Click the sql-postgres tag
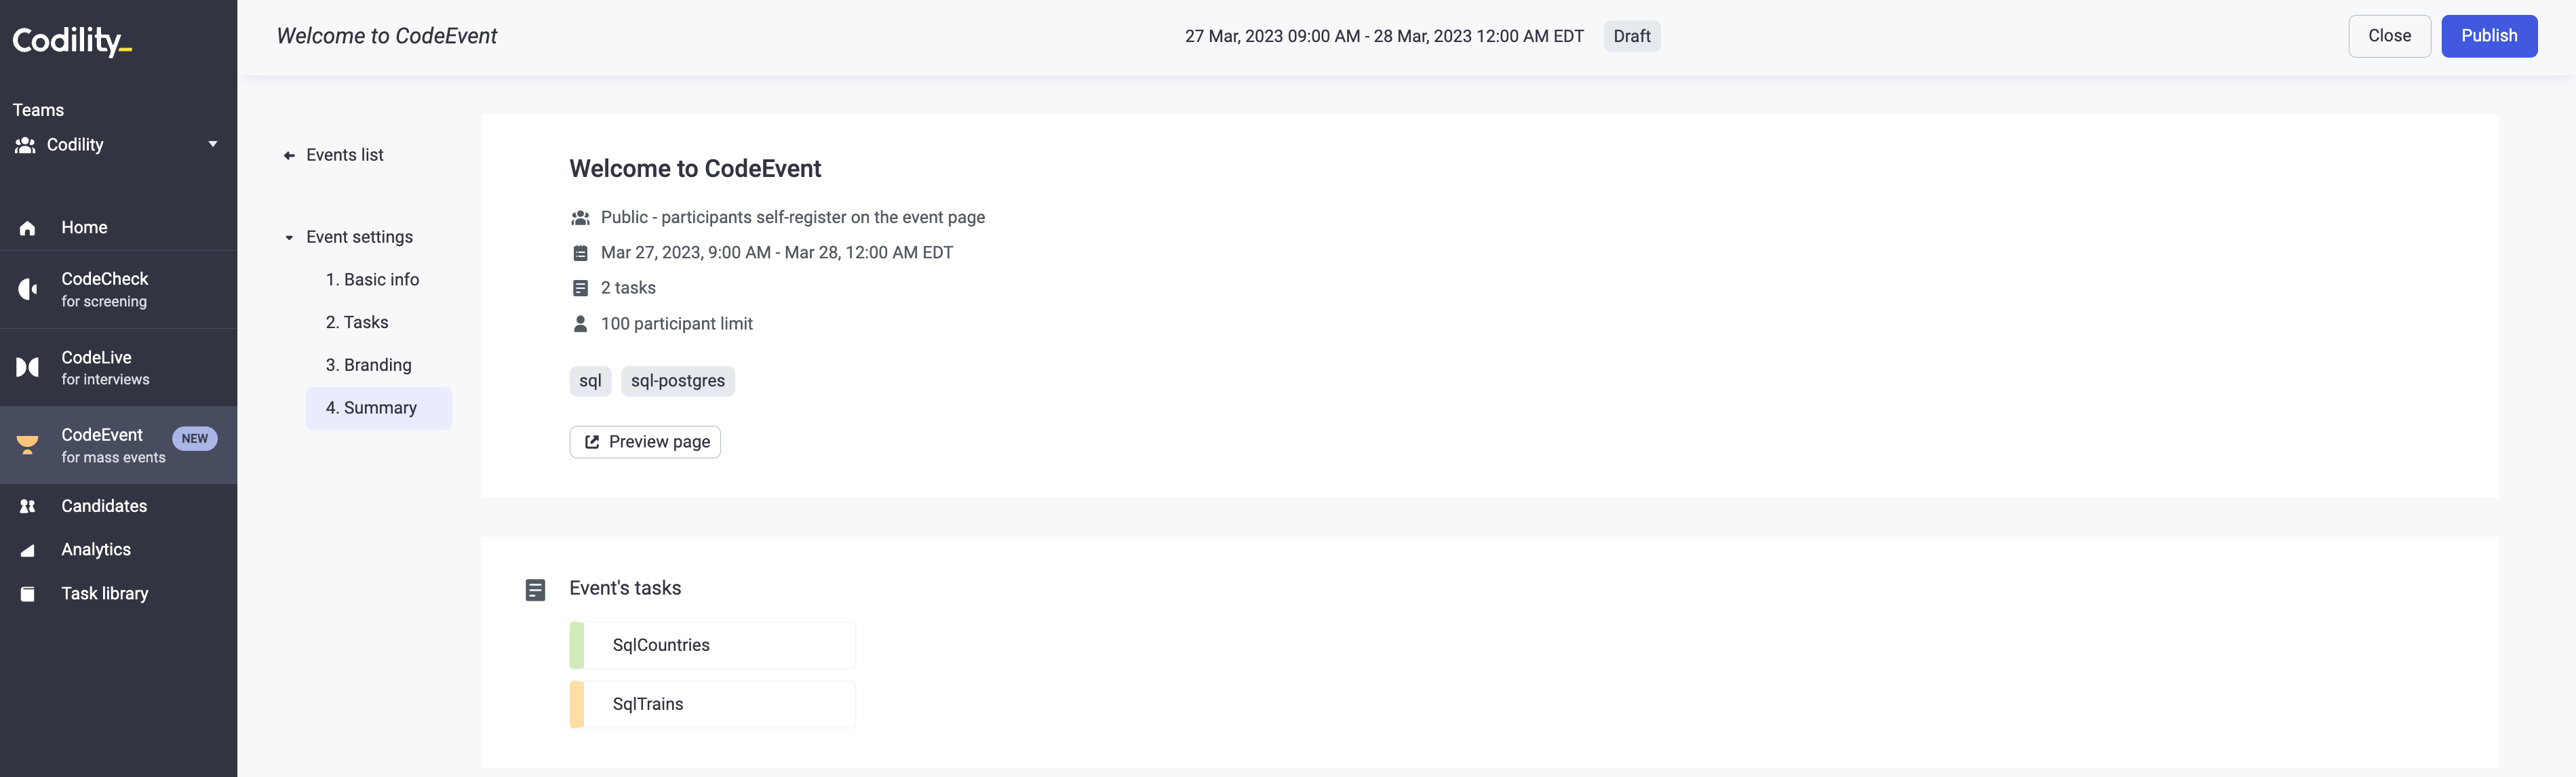 (x=677, y=381)
